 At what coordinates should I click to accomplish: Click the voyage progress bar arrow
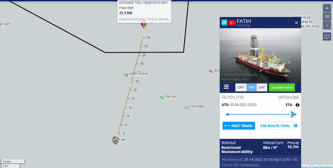[294, 114]
